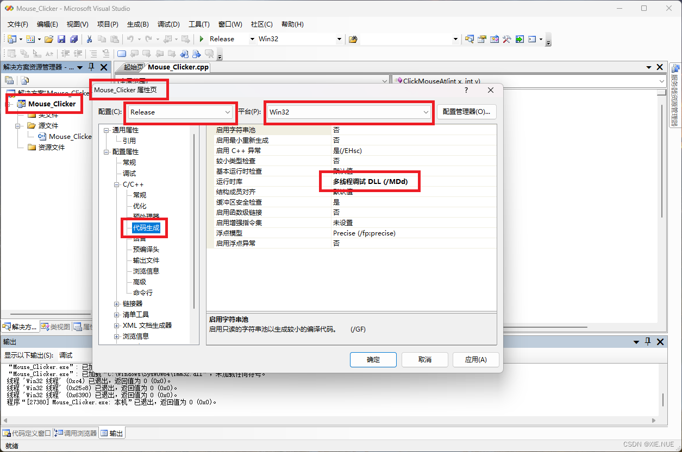Screen dimensions: 682x452
Task: Open Start Page green arrow icon
Action: point(520,39)
